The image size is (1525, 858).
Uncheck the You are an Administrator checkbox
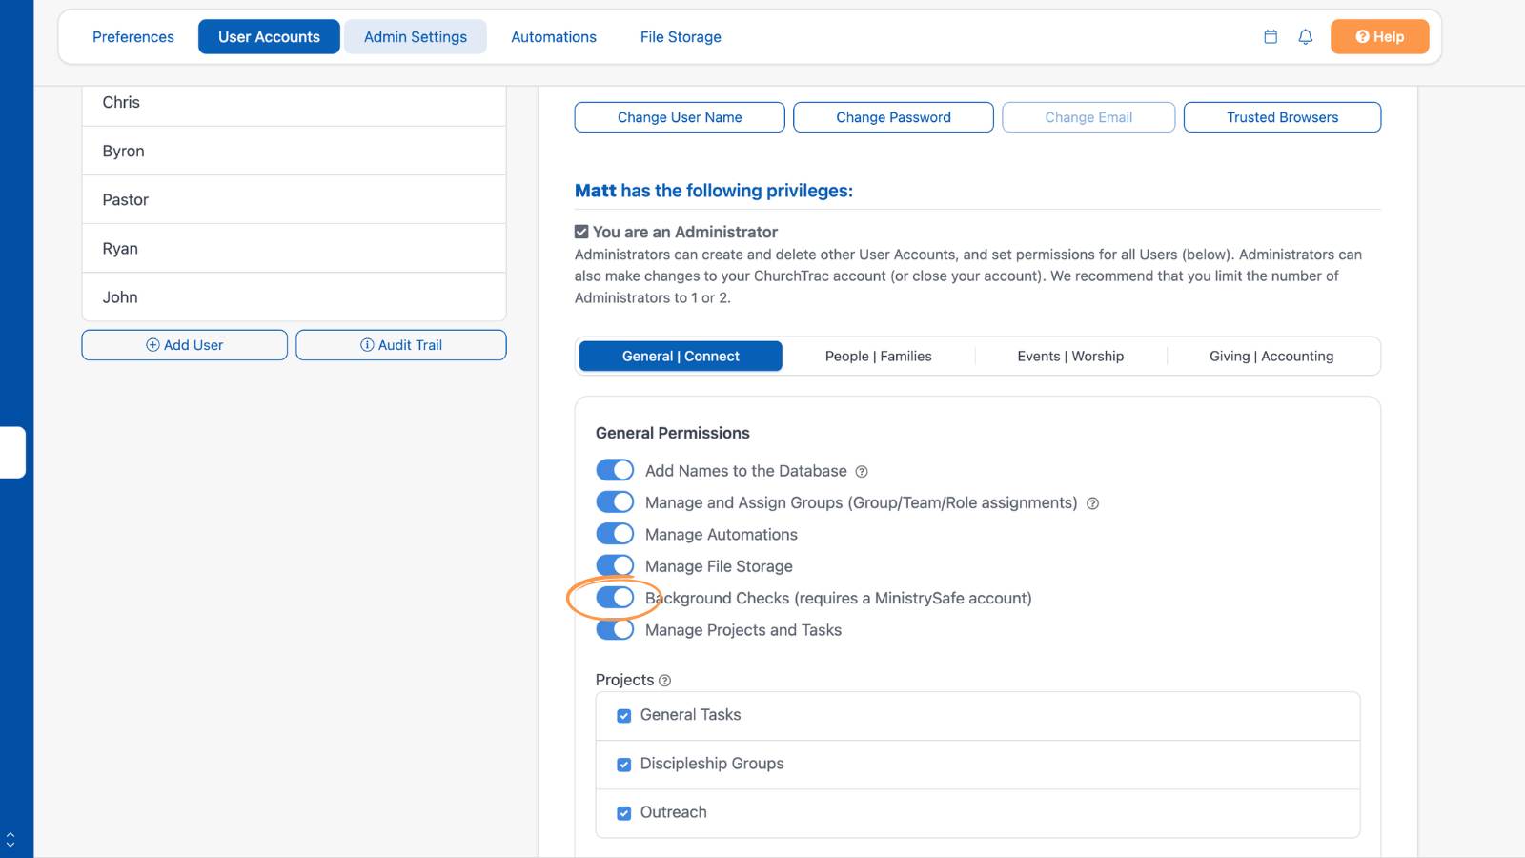pyautogui.click(x=581, y=232)
